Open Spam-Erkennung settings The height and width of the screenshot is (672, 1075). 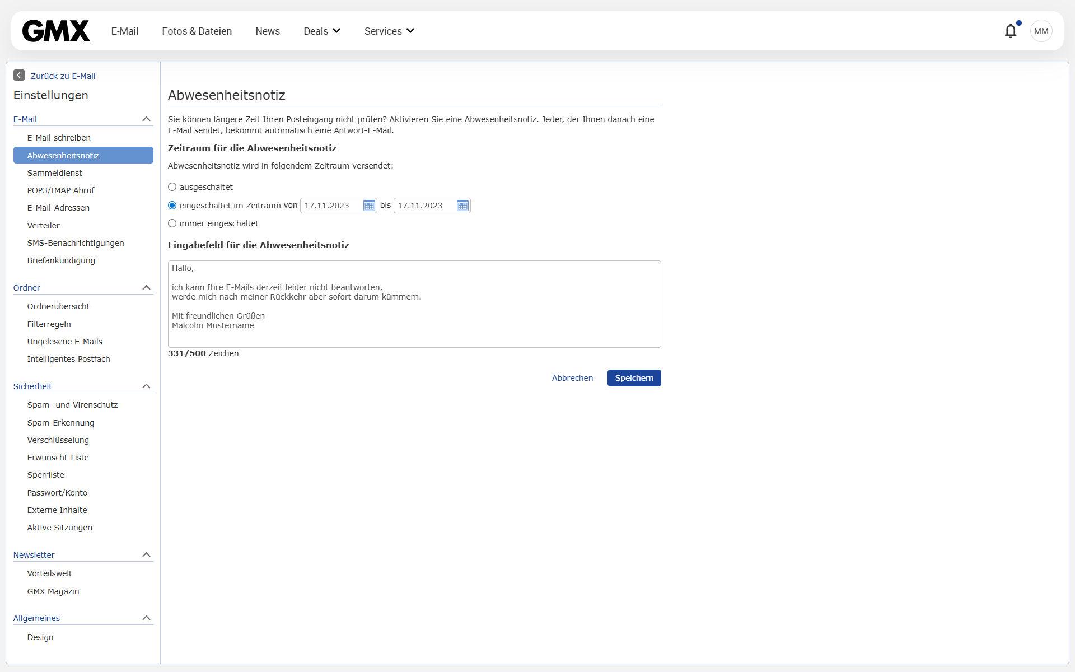[x=61, y=423]
